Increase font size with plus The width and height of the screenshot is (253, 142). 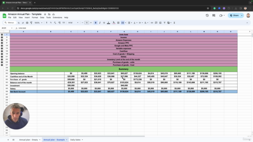click(91, 23)
